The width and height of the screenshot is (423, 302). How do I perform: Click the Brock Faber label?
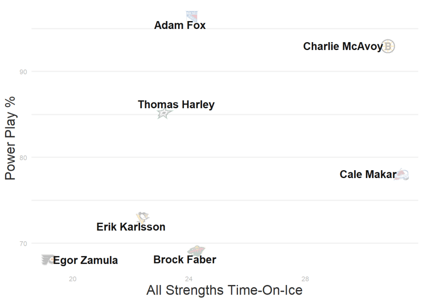pos(185,260)
